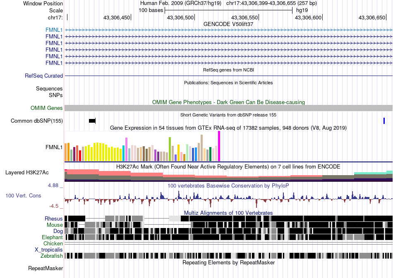393x278 pixels.
Task: Click the light-blue FMNL1 transcript label
Action: click(x=54, y=30)
